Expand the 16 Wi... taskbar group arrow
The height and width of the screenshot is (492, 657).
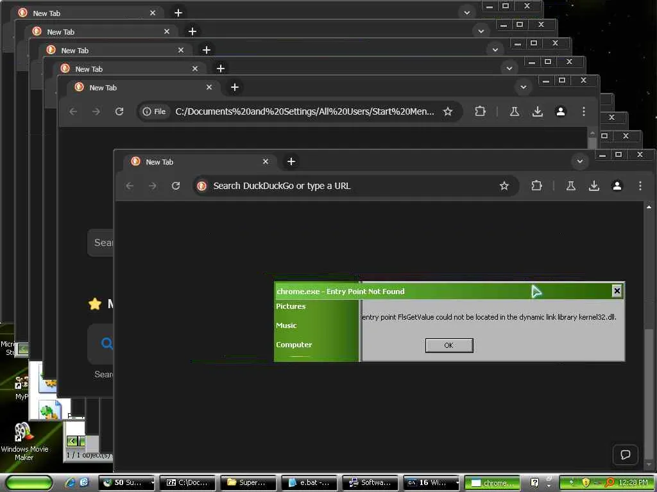click(x=457, y=483)
